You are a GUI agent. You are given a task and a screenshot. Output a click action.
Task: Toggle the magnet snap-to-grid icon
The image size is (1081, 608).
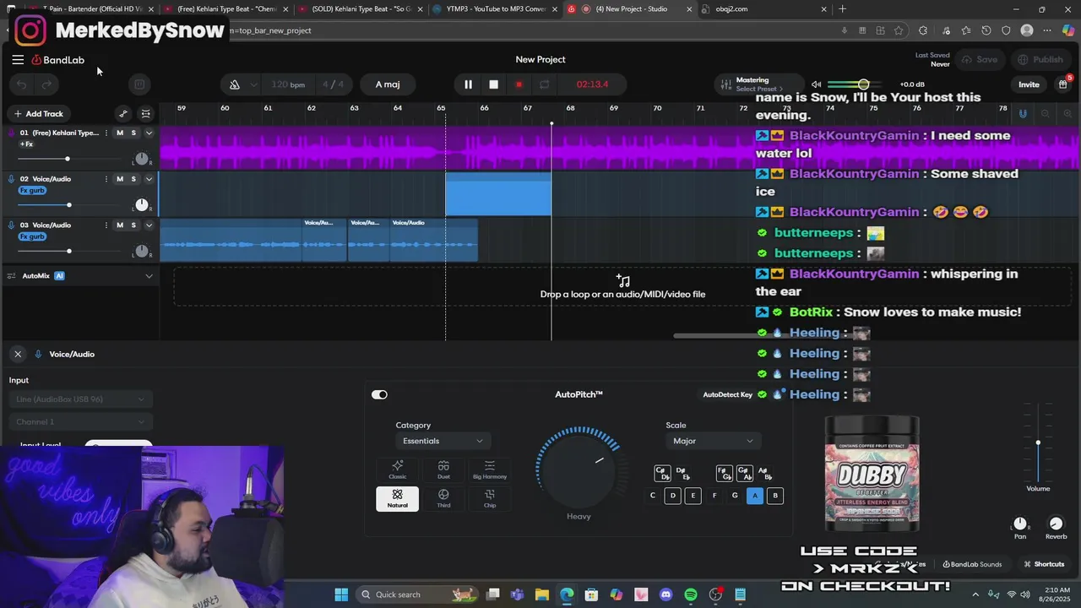1023,114
